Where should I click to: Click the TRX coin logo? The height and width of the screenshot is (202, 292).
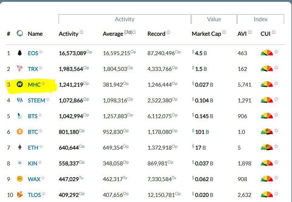click(19, 68)
